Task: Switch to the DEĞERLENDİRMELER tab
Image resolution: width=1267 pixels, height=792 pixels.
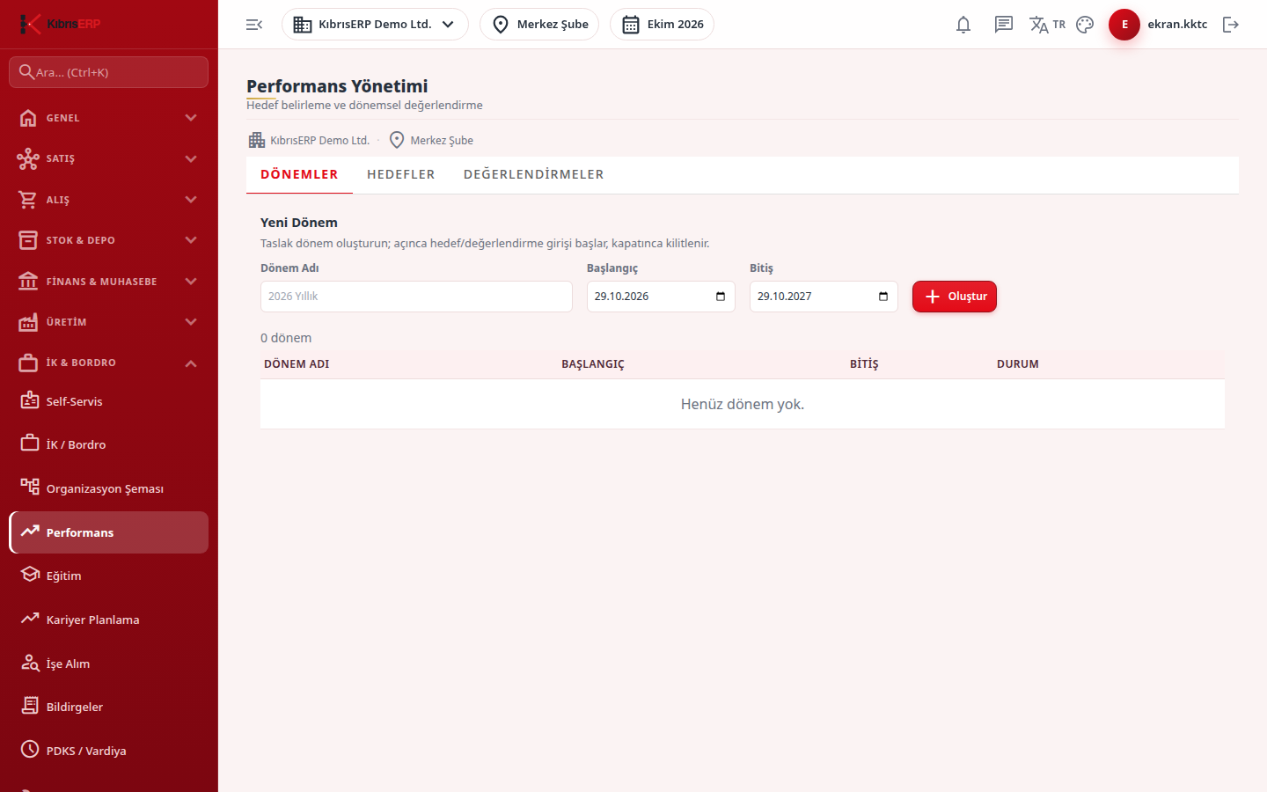Action: click(x=534, y=174)
